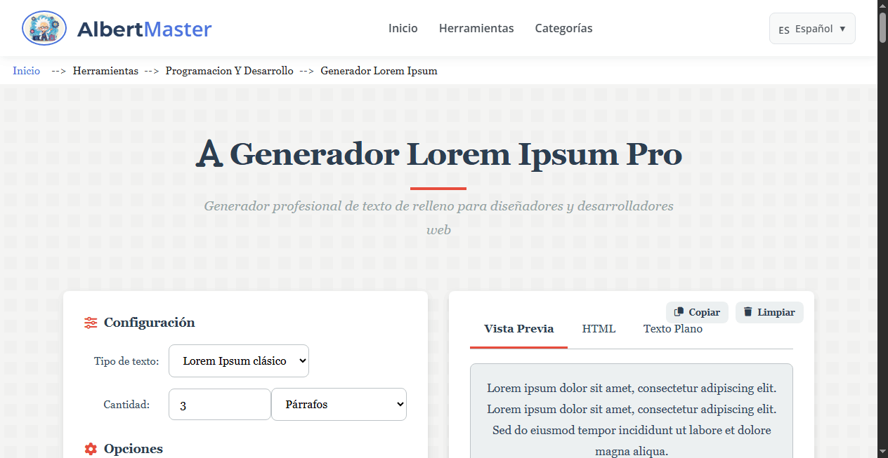Click the sliders icon beside Configuración
The width and height of the screenshot is (888, 458).
[90, 322]
